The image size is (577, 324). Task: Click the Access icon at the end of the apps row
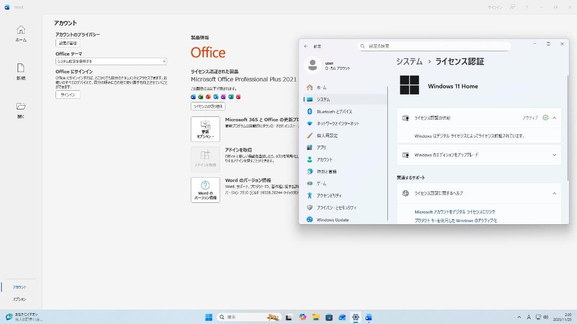coord(238,97)
